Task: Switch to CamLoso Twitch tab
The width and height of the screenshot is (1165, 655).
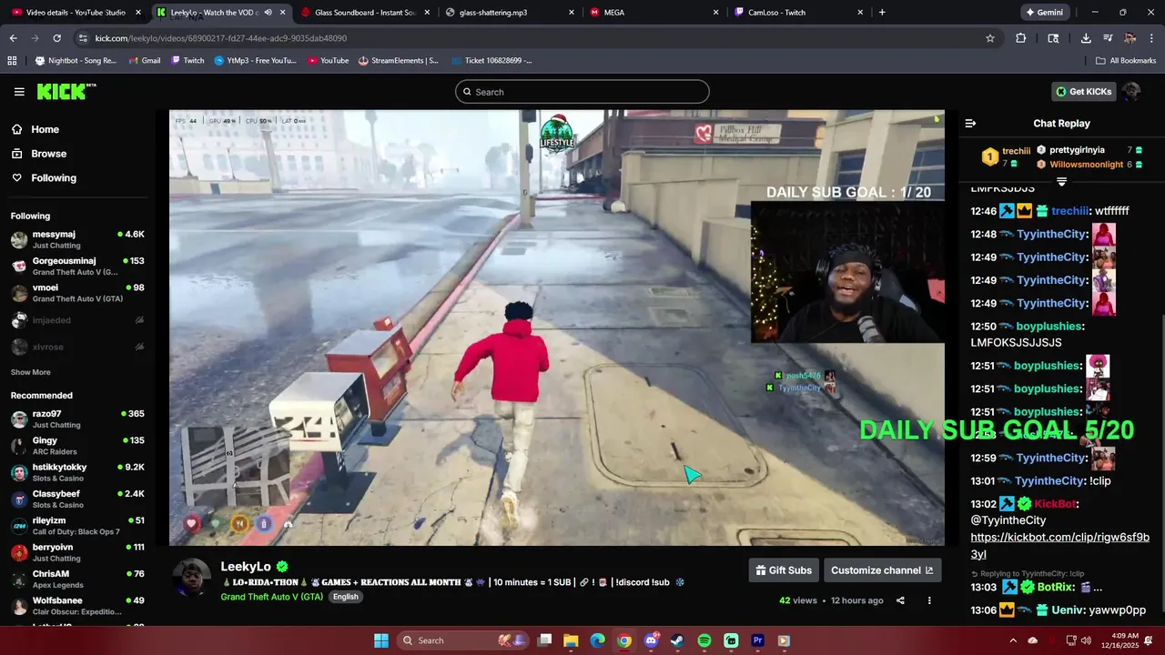Action: pos(797,13)
